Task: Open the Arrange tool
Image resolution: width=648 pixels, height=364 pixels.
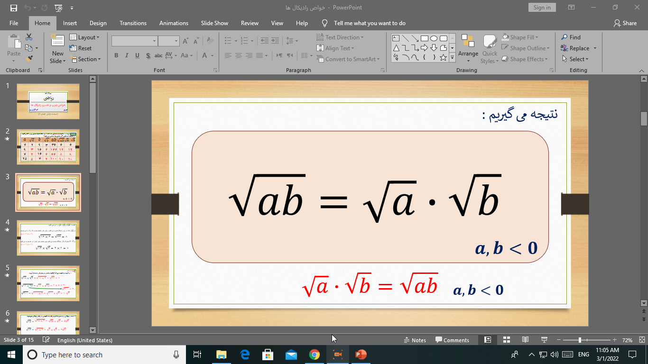Action: coord(468,48)
